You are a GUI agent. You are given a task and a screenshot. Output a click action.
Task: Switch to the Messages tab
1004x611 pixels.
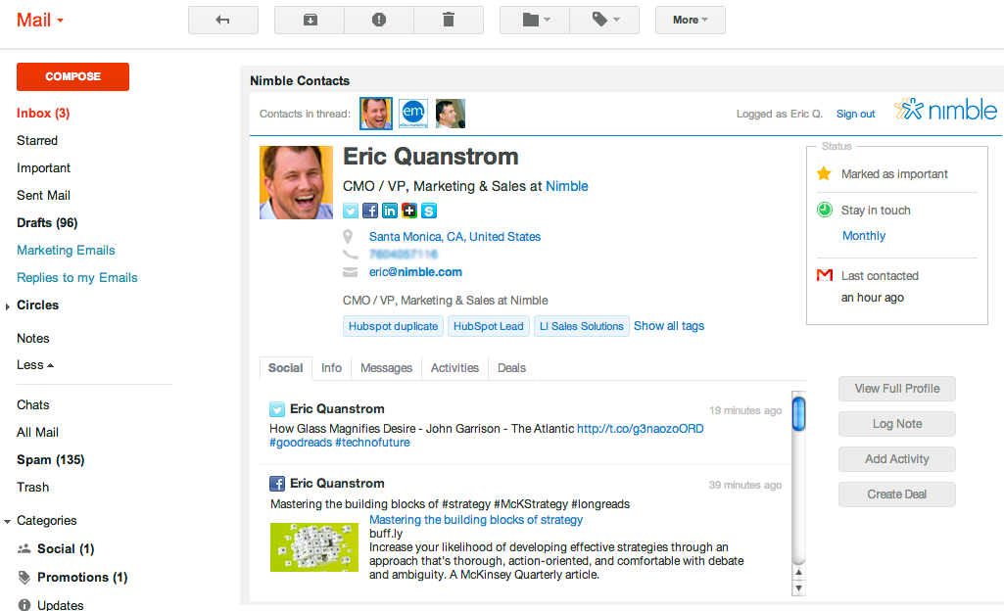[x=386, y=368]
